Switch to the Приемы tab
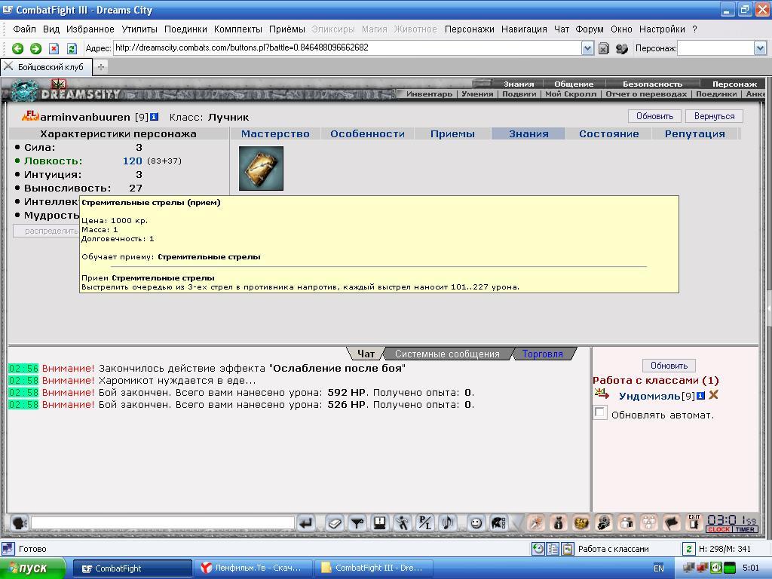 452,133
